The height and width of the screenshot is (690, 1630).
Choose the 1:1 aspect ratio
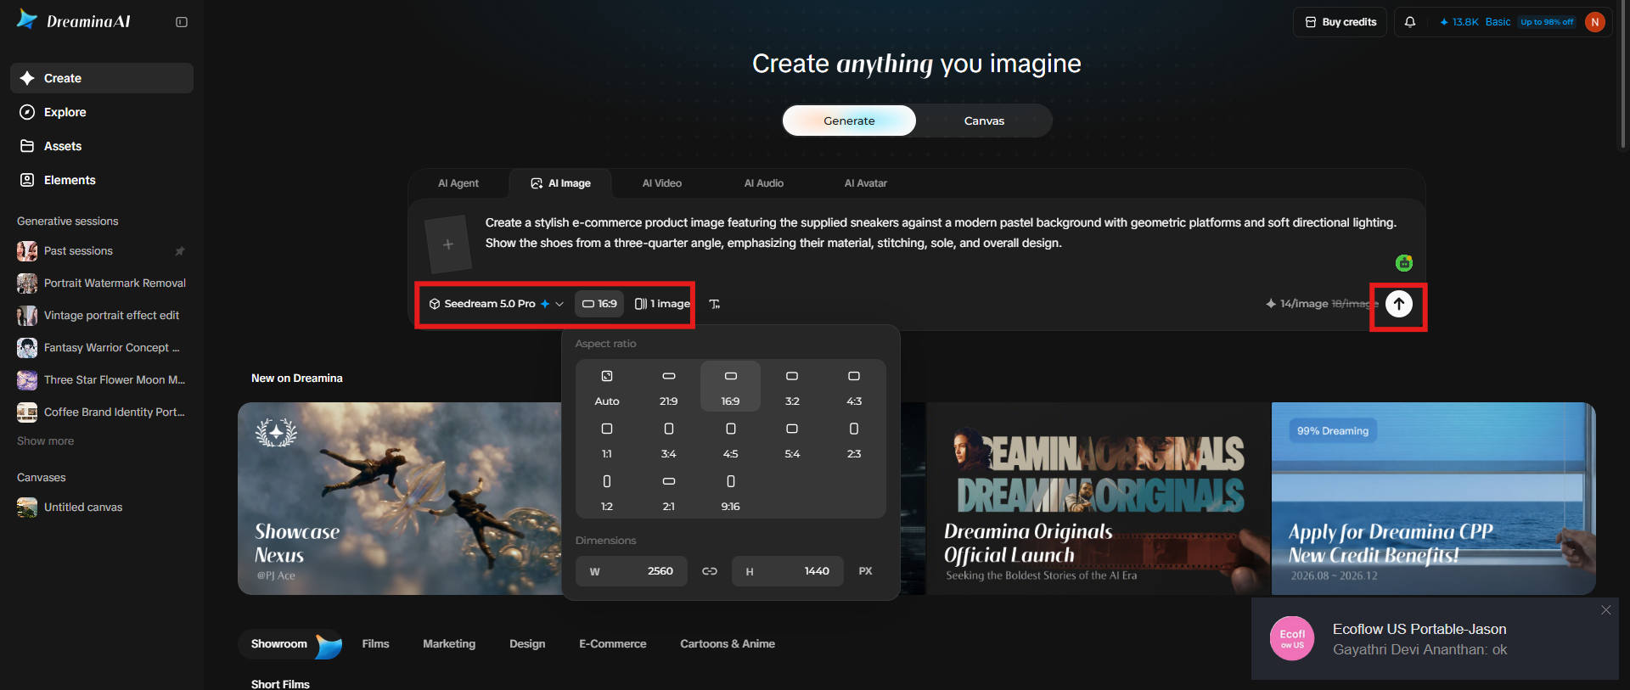607,440
